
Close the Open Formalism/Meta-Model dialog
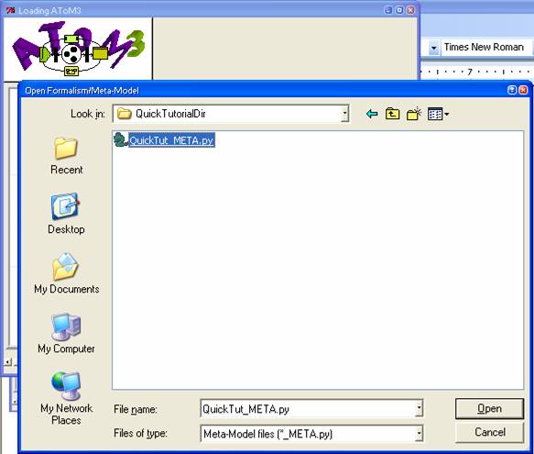(523, 90)
